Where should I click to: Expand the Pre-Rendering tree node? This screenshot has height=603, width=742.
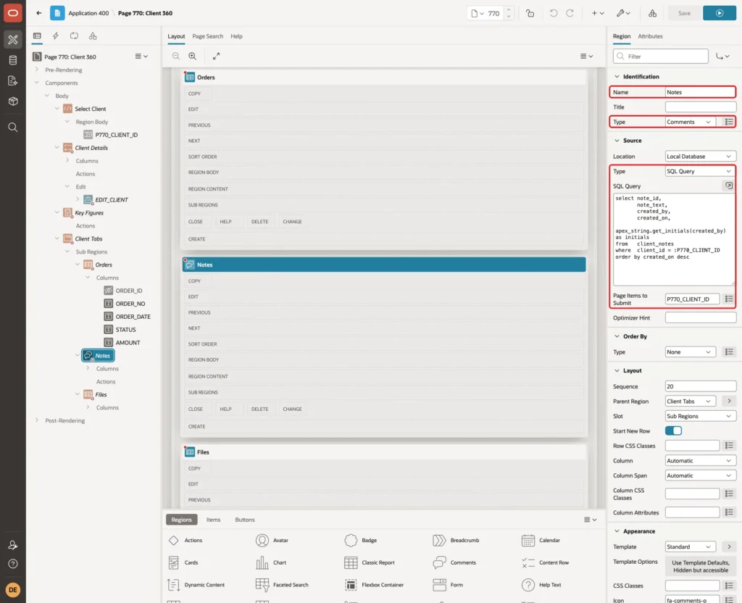pyautogui.click(x=36, y=70)
